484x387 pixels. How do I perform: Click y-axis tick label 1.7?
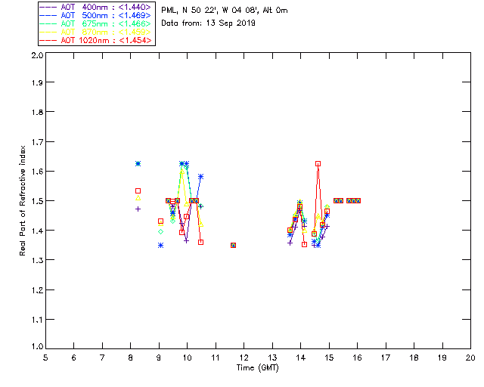point(37,142)
